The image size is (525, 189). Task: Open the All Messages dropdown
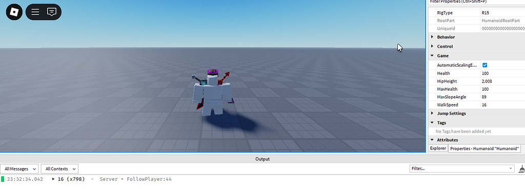[x=19, y=169]
